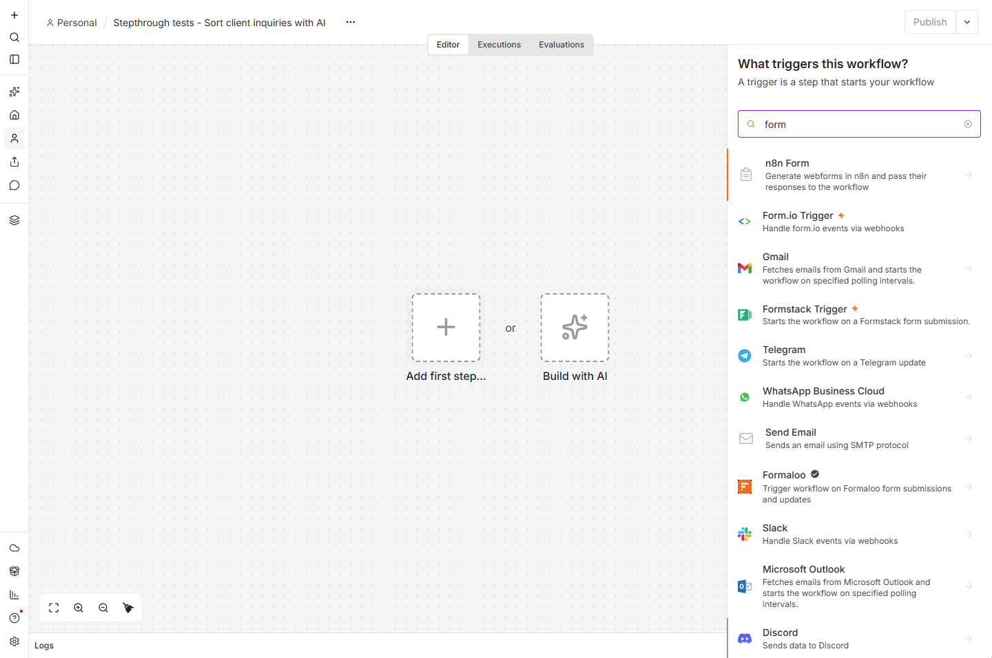Open the cloud icon in the sidebar
The image size is (992, 658).
point(14,548)
